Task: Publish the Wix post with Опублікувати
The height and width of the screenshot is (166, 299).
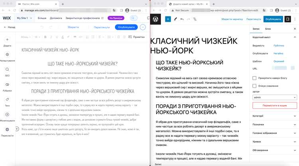Action: (x=126, y=27)
